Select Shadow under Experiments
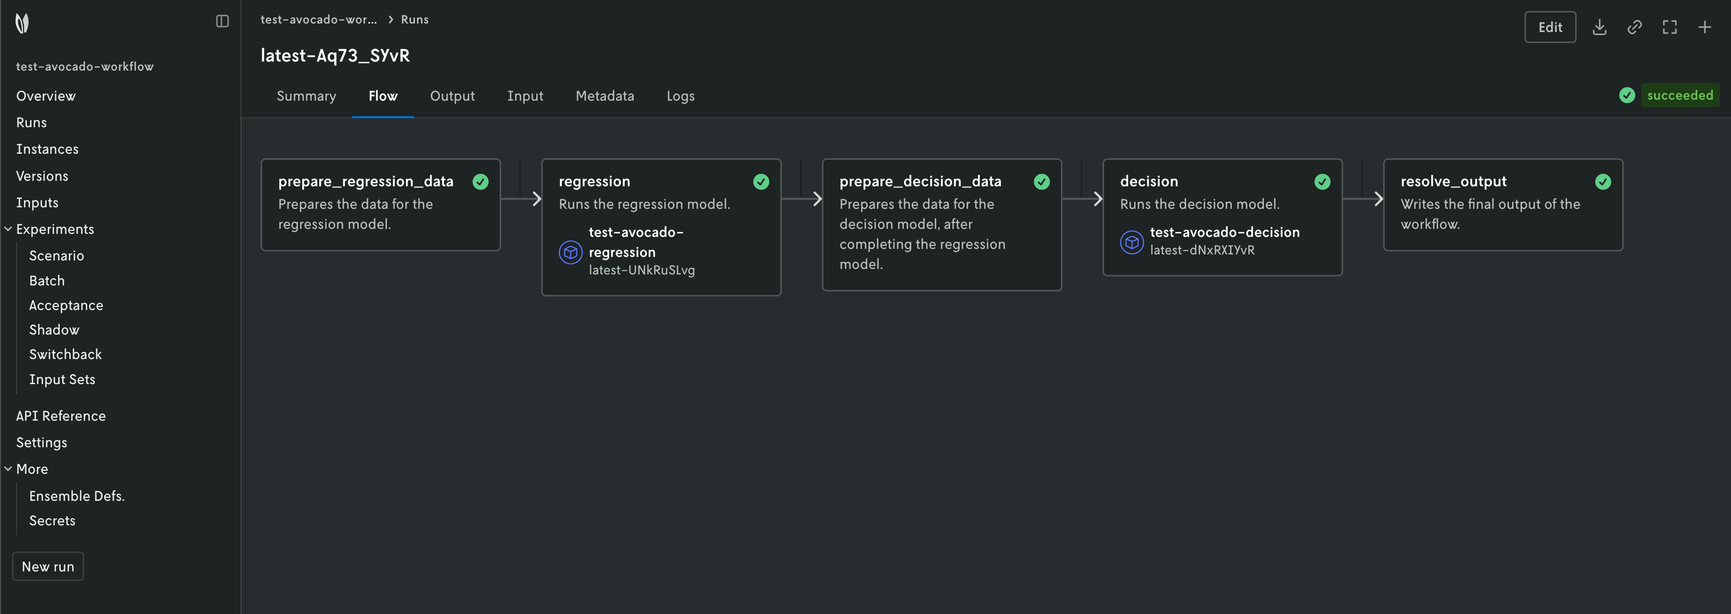Screen dimensions: 1731x614 coord(54,330)
